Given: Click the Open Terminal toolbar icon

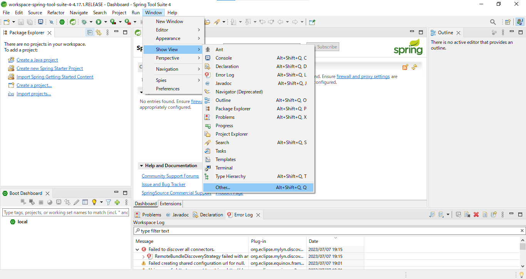Looking at the screenshot, I should (x=41, y=22).
